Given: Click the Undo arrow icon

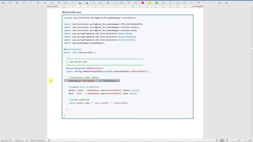Looking at the screenshot, I should 10,3.
